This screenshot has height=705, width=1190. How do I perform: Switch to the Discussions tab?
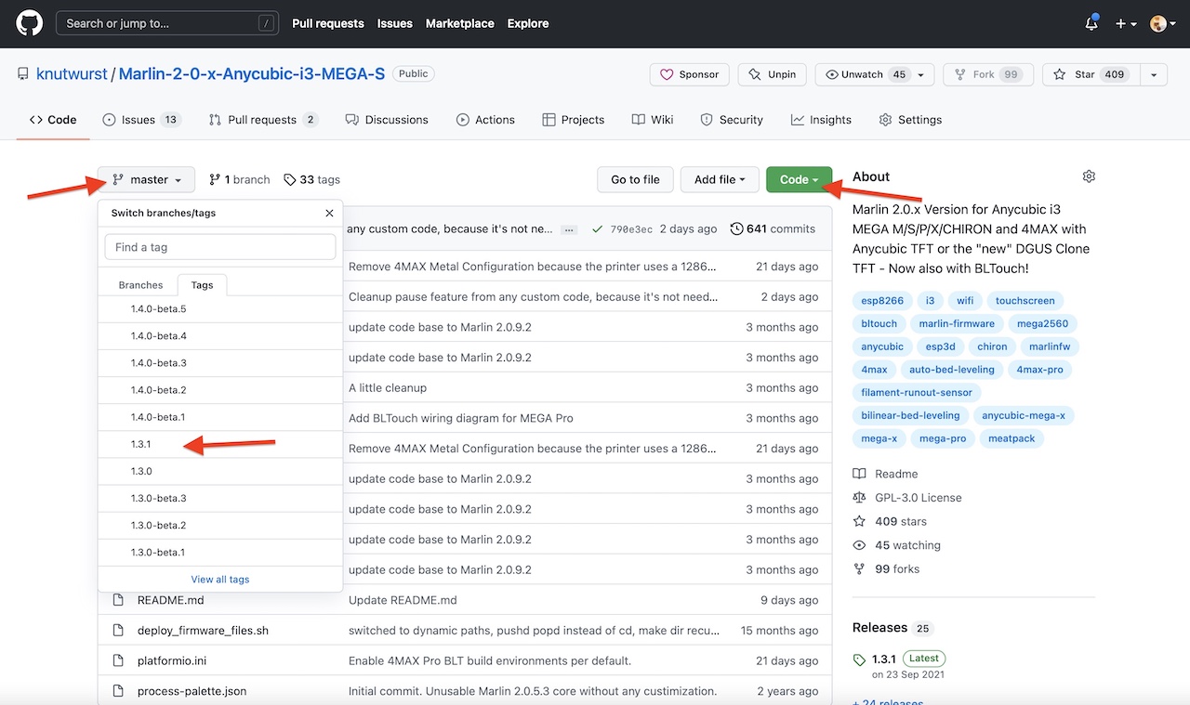[387, 120]
